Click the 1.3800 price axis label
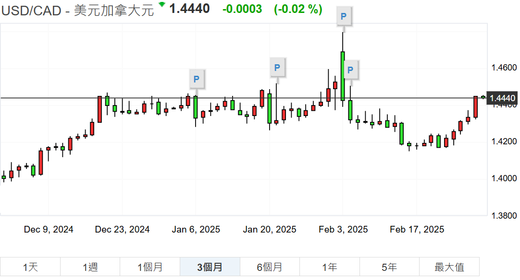520x280 pixels. tap(504, 216)
